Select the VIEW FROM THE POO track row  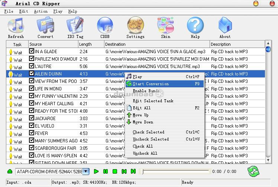click(136, 81)
